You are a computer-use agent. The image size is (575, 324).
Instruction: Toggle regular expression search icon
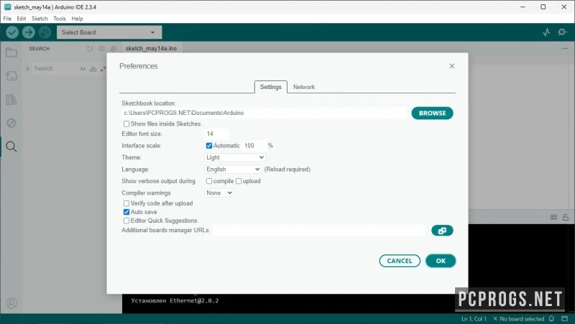[x=103, y=68]
